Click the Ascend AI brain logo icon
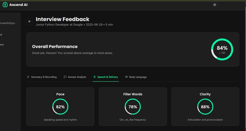This screenshot has height=131, width=246. point(5,5)
